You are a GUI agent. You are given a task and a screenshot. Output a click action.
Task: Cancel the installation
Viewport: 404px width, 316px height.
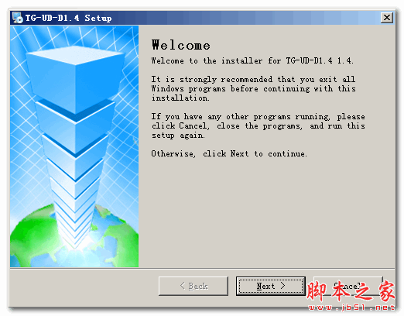348,286
